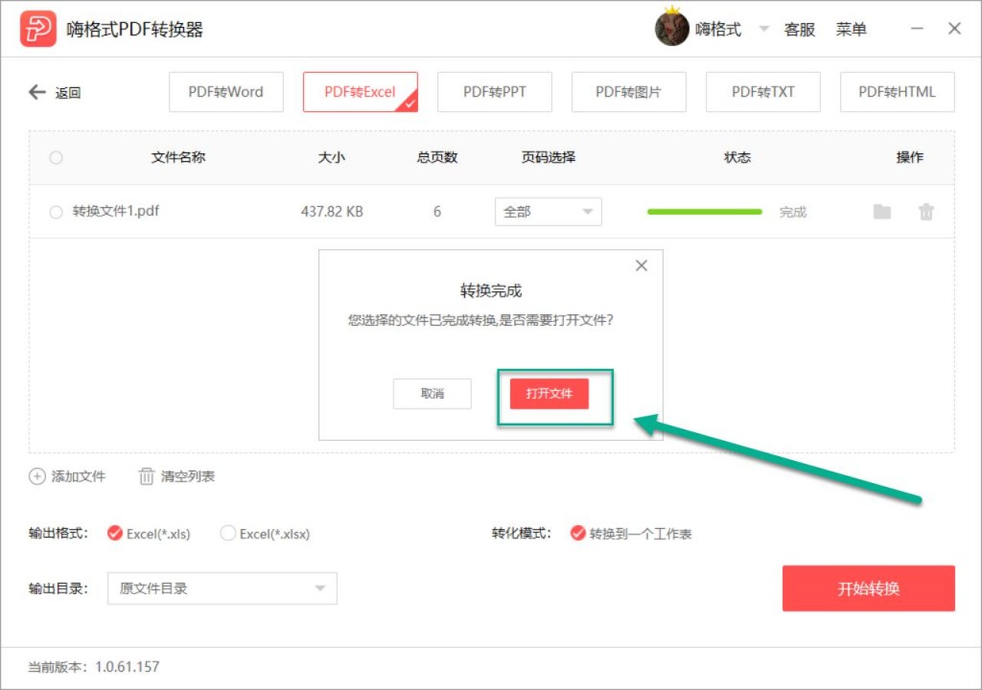Click the green conversion progress bar
The image size is (982, 690).
(705, 212)
